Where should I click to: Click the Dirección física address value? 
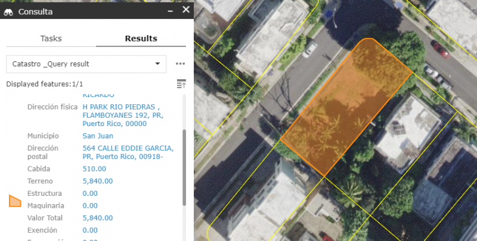click(122, 115)
